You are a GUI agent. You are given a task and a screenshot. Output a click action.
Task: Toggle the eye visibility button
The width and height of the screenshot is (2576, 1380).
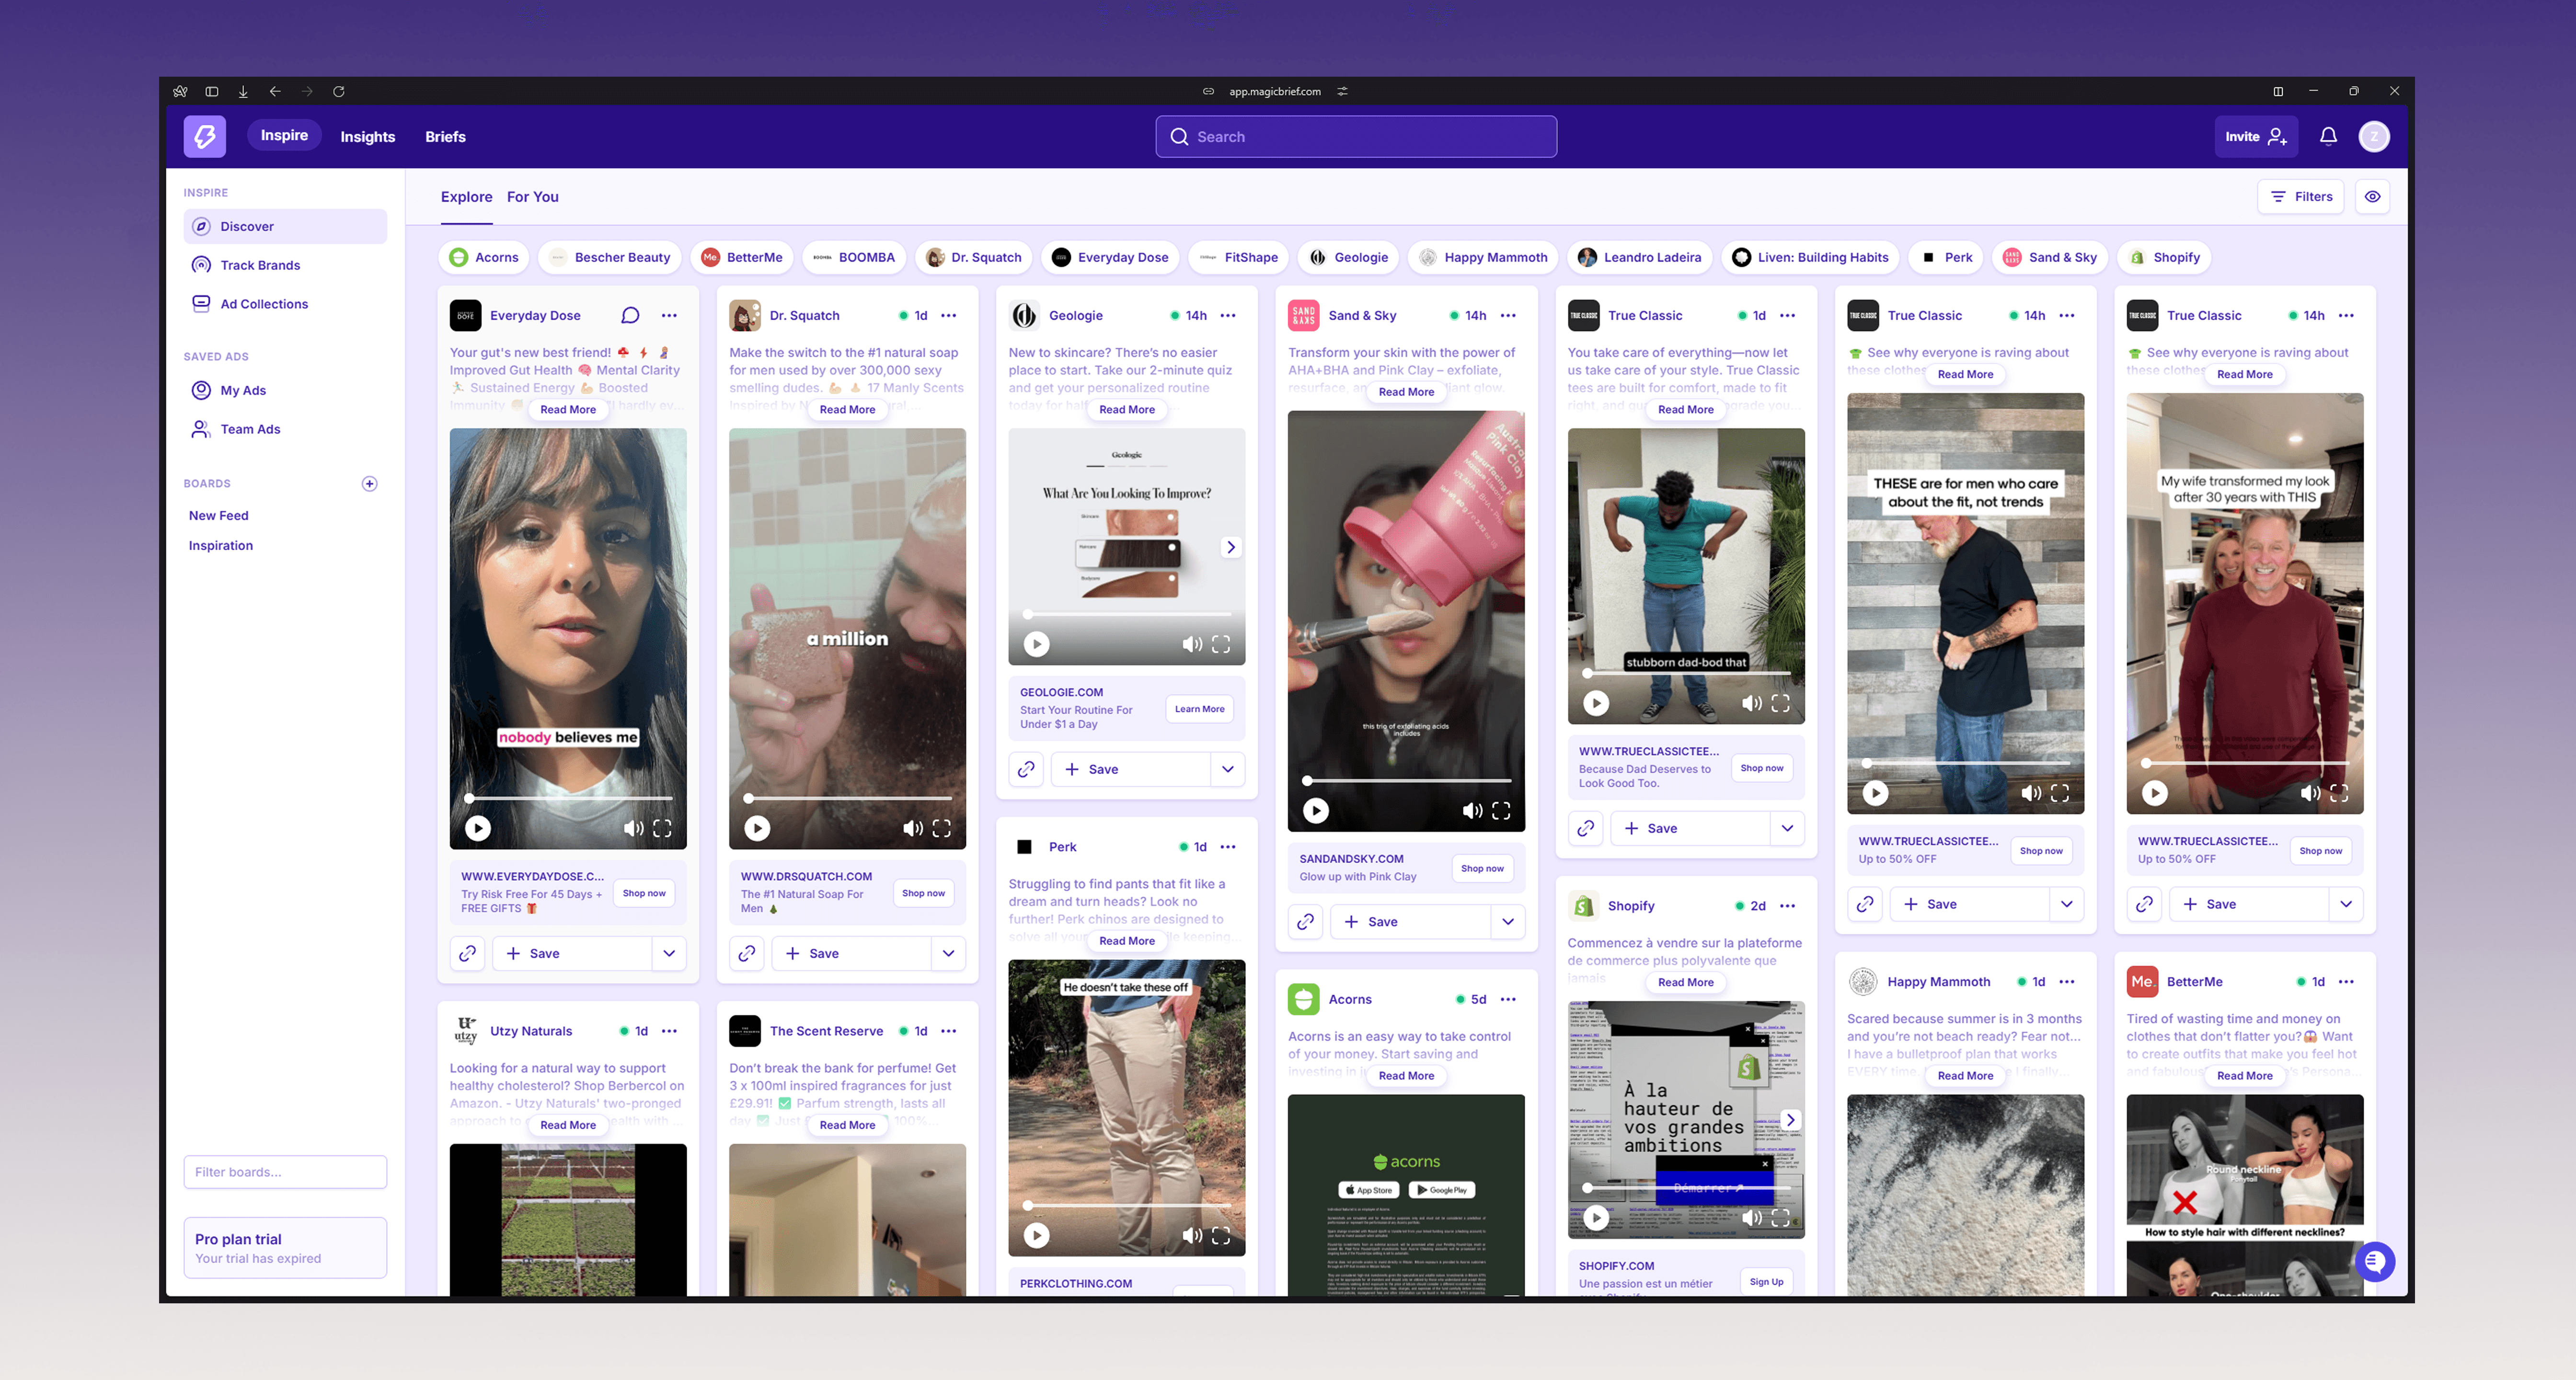pos(2372,196)
